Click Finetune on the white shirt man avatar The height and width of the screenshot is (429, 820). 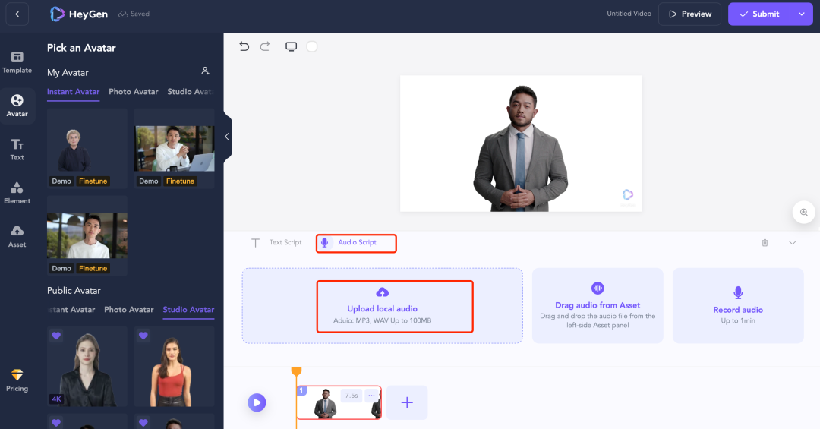(93, 268)
